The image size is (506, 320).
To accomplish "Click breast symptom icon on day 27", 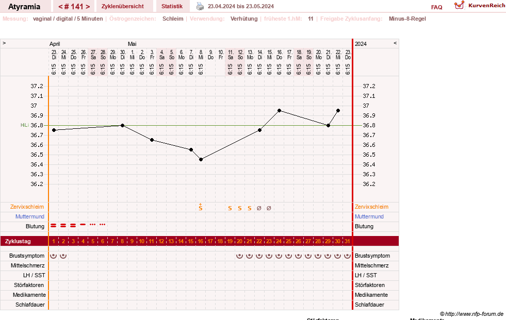I will click(308, 256).
